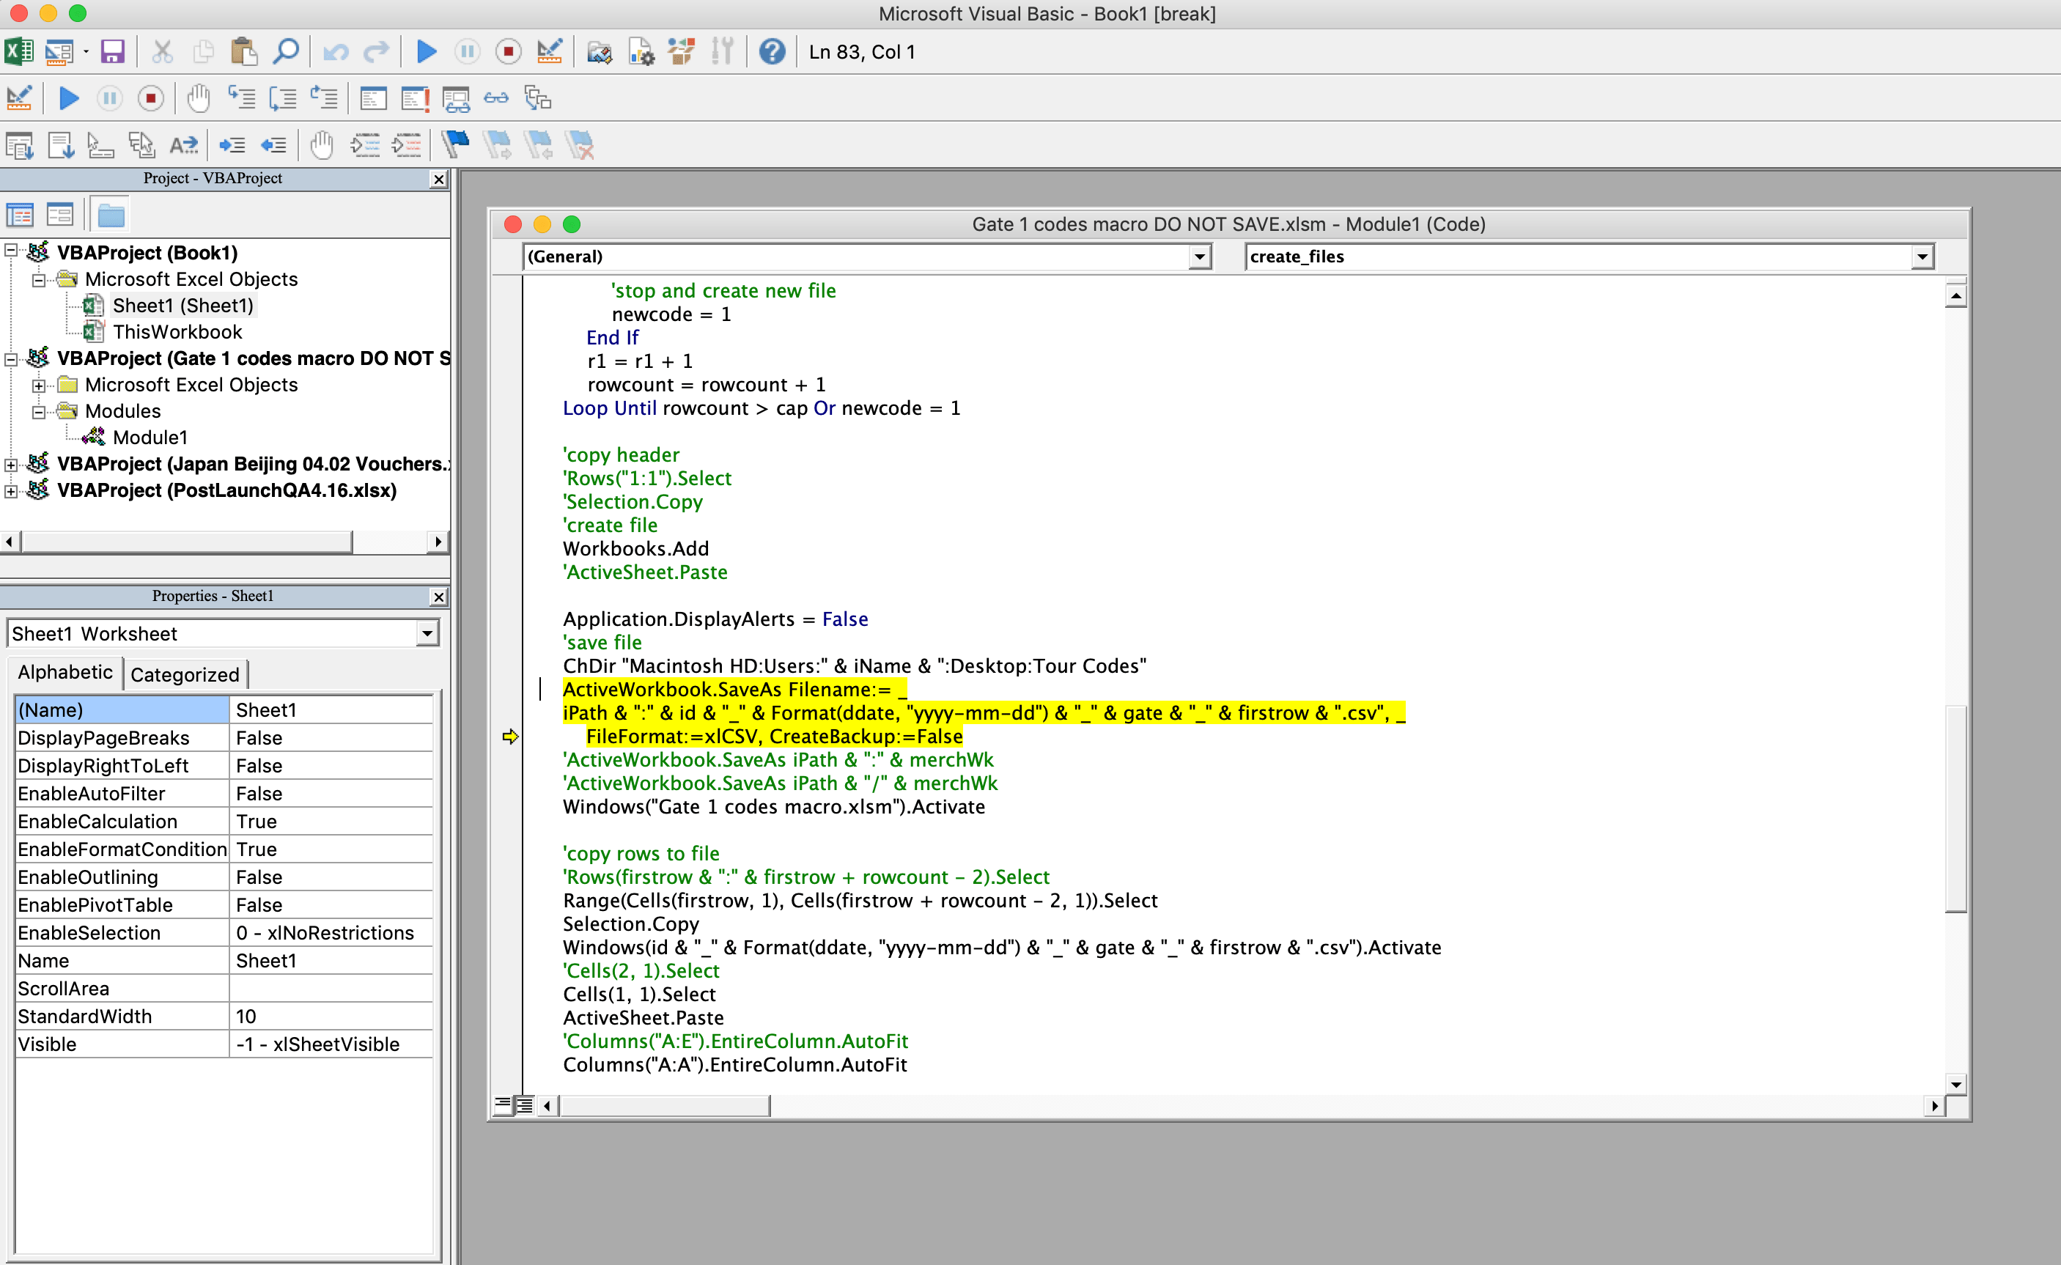
Task: Click View Code icon in Project panel
Action: tap(20, 216)
